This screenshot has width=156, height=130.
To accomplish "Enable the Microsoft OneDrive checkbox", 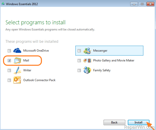I will (9, 51).
